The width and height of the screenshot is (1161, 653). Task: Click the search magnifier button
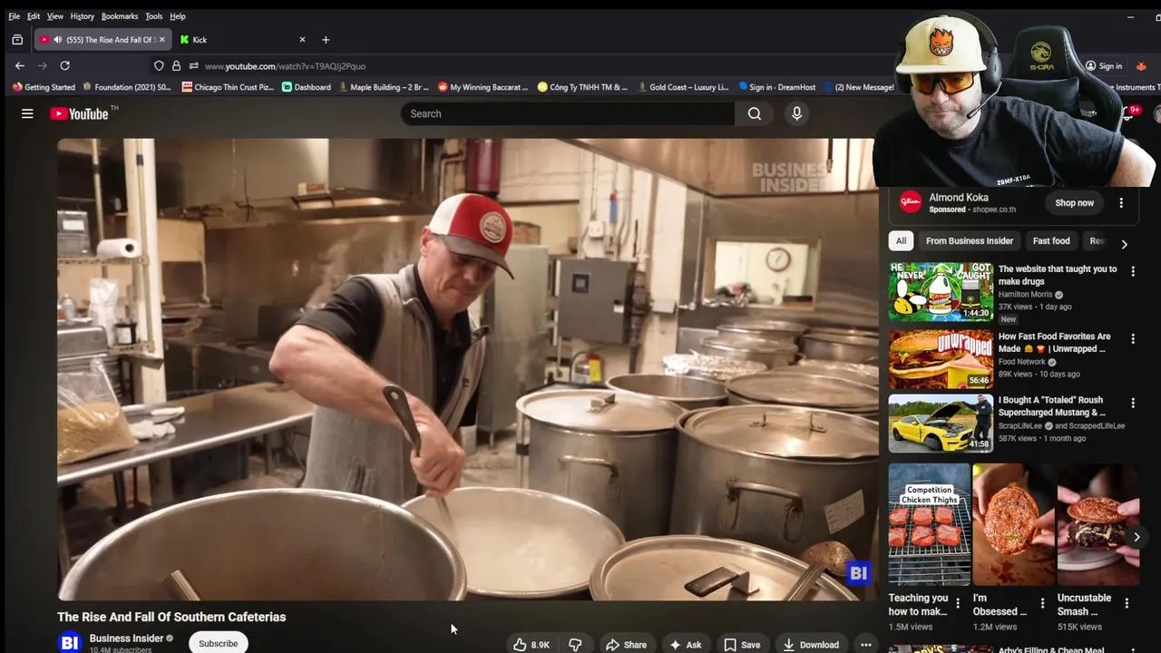tap(754, 113)
